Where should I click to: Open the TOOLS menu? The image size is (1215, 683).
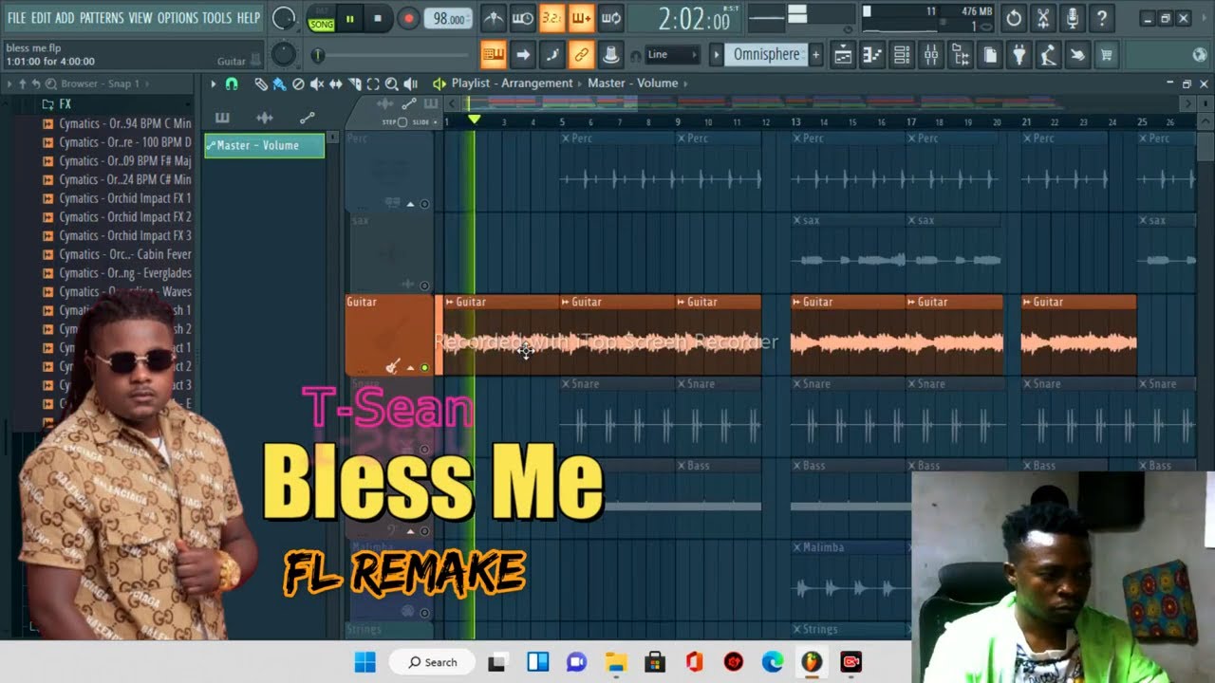pos(216,18)
